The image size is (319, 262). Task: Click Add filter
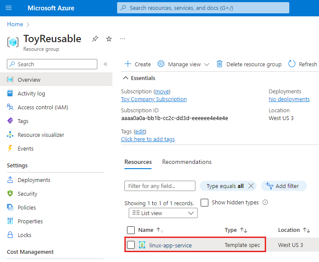(x=284, y=186)
